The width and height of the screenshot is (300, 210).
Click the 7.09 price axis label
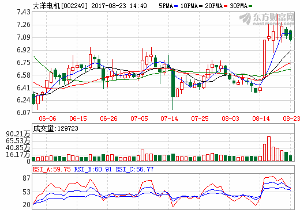click(24, 37)
